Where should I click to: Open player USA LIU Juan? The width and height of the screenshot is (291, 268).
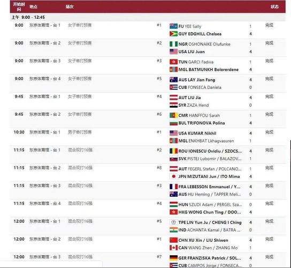pos(192,51)
